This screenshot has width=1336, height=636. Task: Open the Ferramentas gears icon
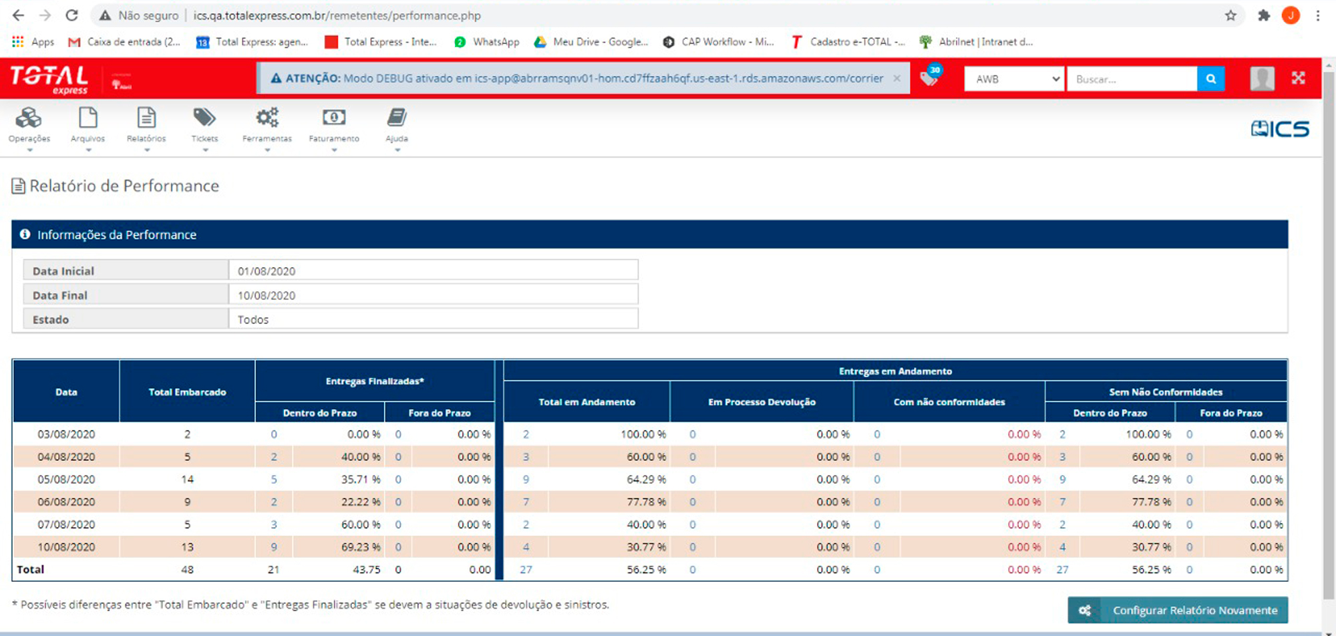tap(267, 118)
